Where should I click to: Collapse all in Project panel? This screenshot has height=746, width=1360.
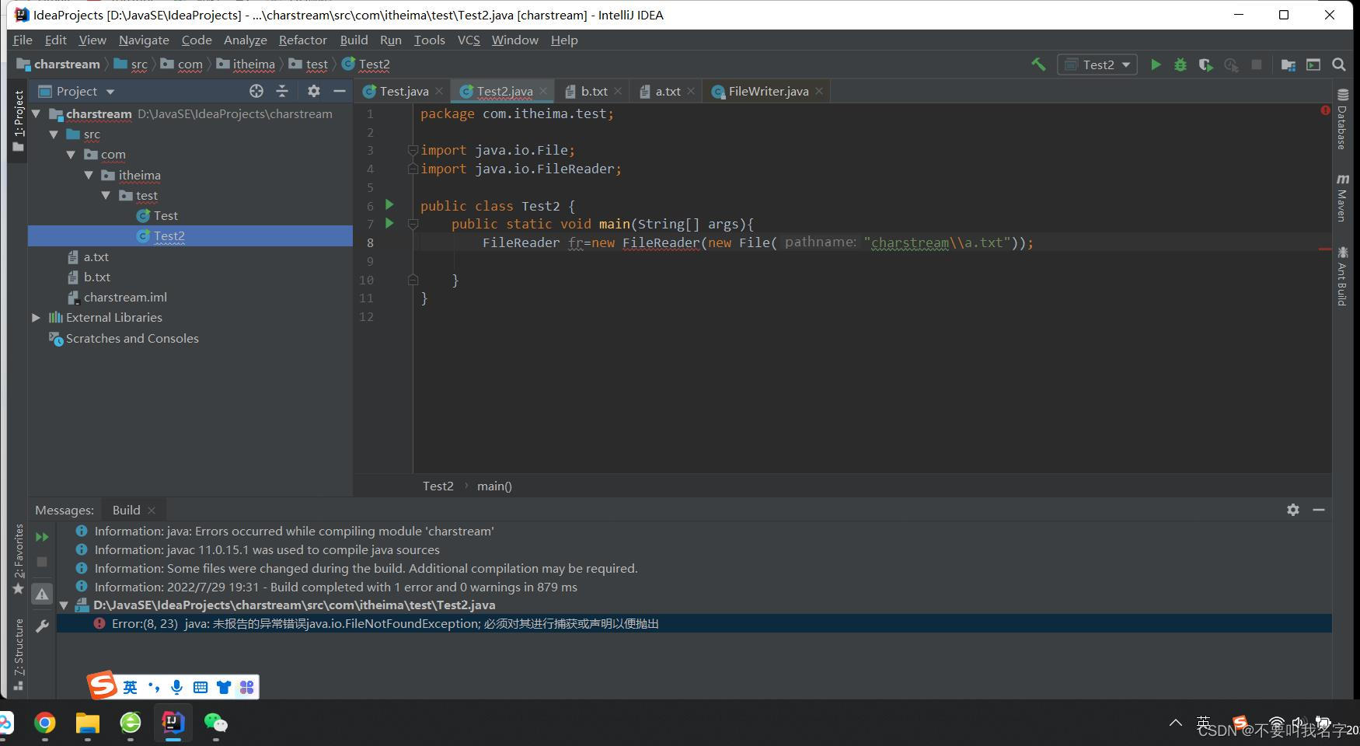[282, 91]
